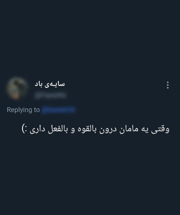Click the display name سایه‌ی باد
180x215 pixels.
[49, 84]
